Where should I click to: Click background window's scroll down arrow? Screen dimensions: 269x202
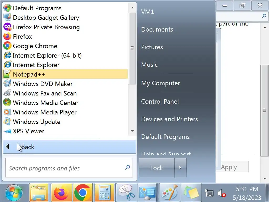[x=265, y=179]
